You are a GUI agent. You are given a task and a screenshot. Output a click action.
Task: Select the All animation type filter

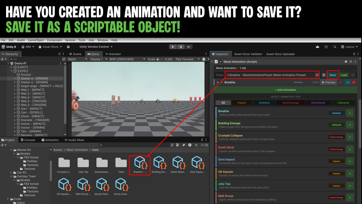pos(223,103)
